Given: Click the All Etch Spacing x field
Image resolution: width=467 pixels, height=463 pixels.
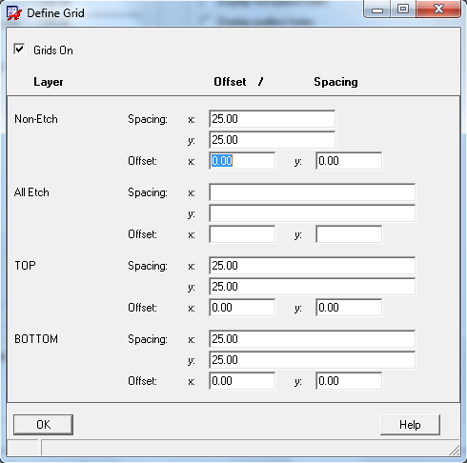Looking at the screenshot, I should pyautogui.click(x=313, y=192).
